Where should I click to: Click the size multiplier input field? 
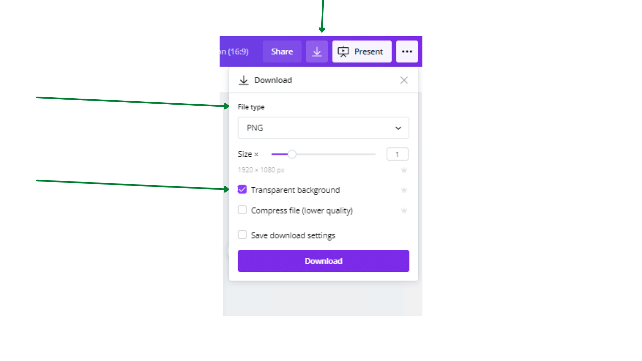397,154
